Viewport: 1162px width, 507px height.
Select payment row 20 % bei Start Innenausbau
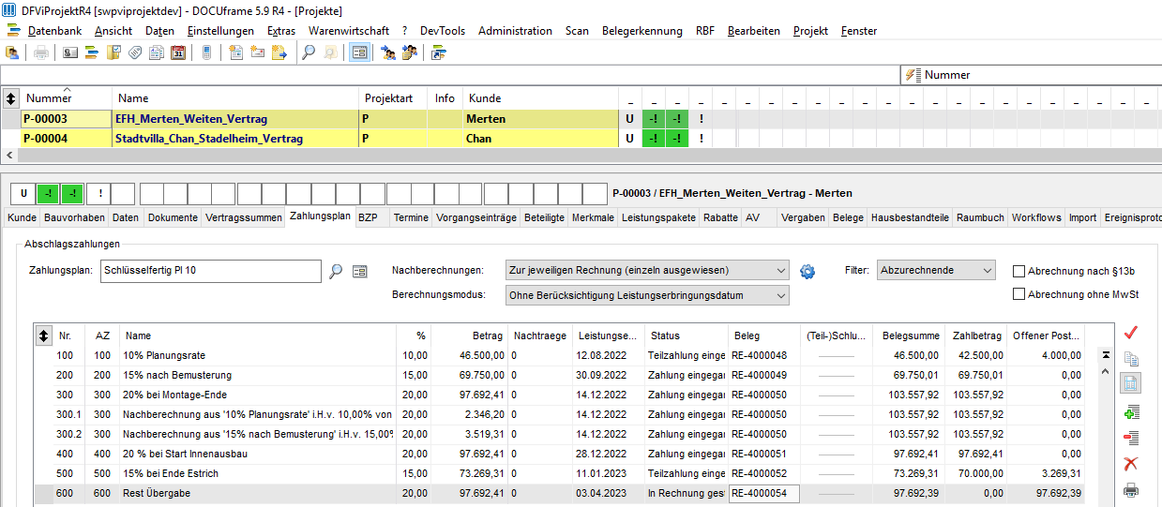[x=559, y=454]
